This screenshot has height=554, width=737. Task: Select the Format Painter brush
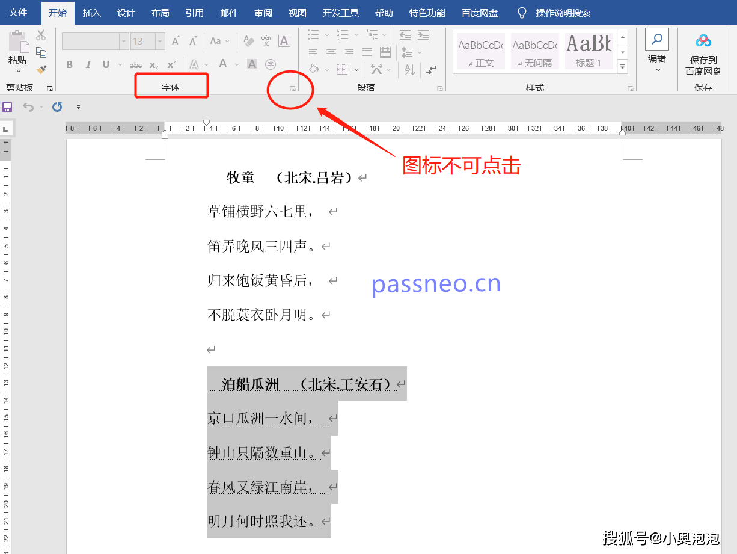click(x=41, y=70)
